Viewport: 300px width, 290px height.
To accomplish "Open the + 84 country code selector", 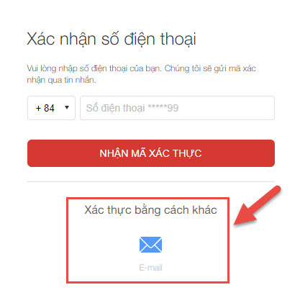I will point(51,108).
